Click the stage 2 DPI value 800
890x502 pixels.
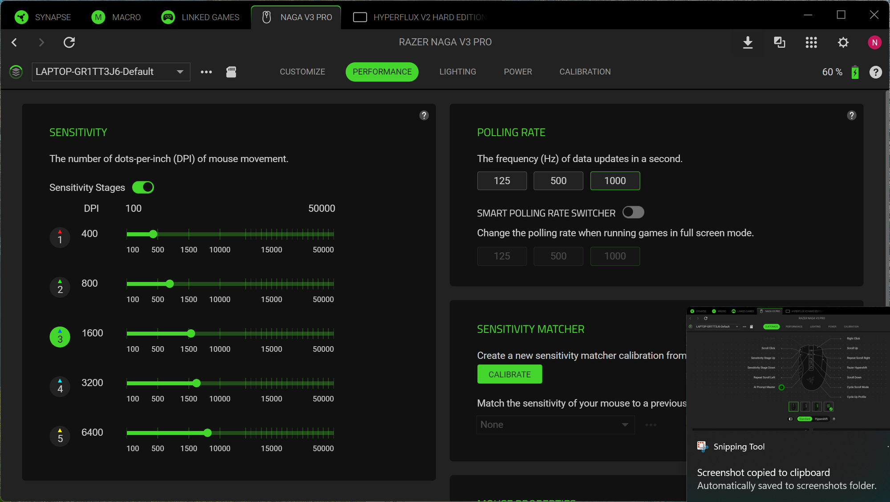coord(89,283)
